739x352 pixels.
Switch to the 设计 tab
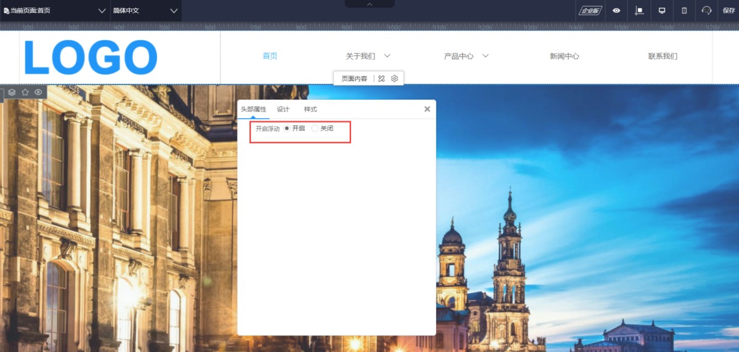pyautogui.click(x=283, y=109)
